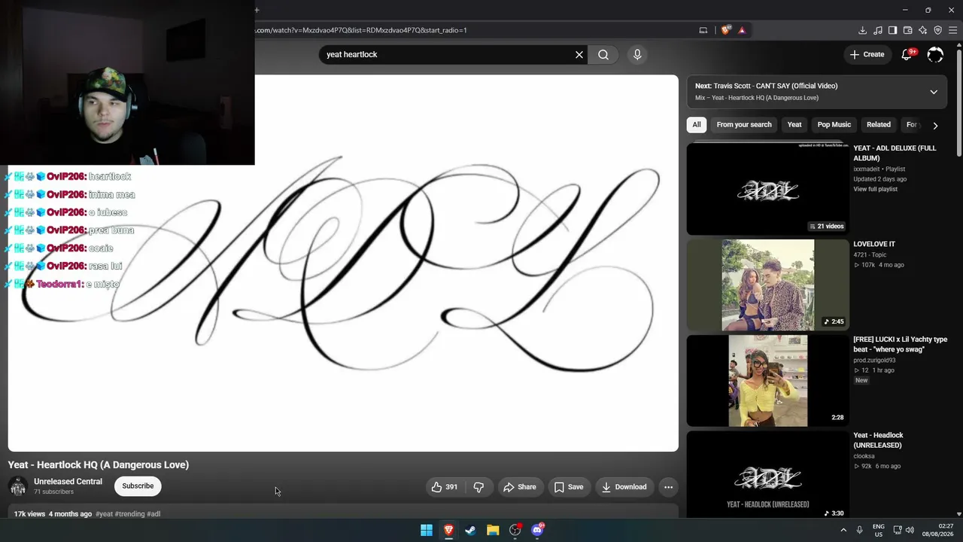Viewport: 963px width, 542px height.
Task: Click the taskbar microphone tray icon
Action: click(x=860, y=530)
